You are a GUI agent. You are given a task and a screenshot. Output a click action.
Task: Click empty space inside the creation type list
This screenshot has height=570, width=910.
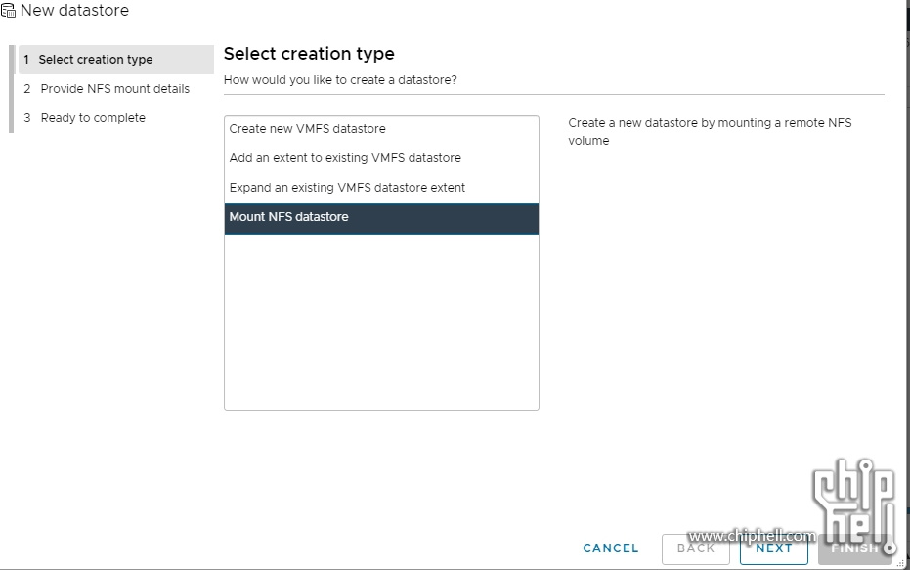click(x=381, y=322)
